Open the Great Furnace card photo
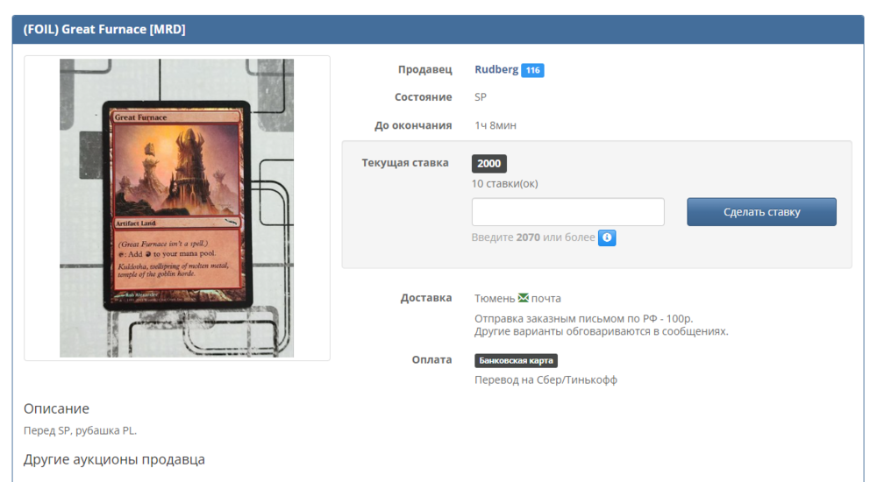This screenshot has height=482, width=877. point(176,208)
